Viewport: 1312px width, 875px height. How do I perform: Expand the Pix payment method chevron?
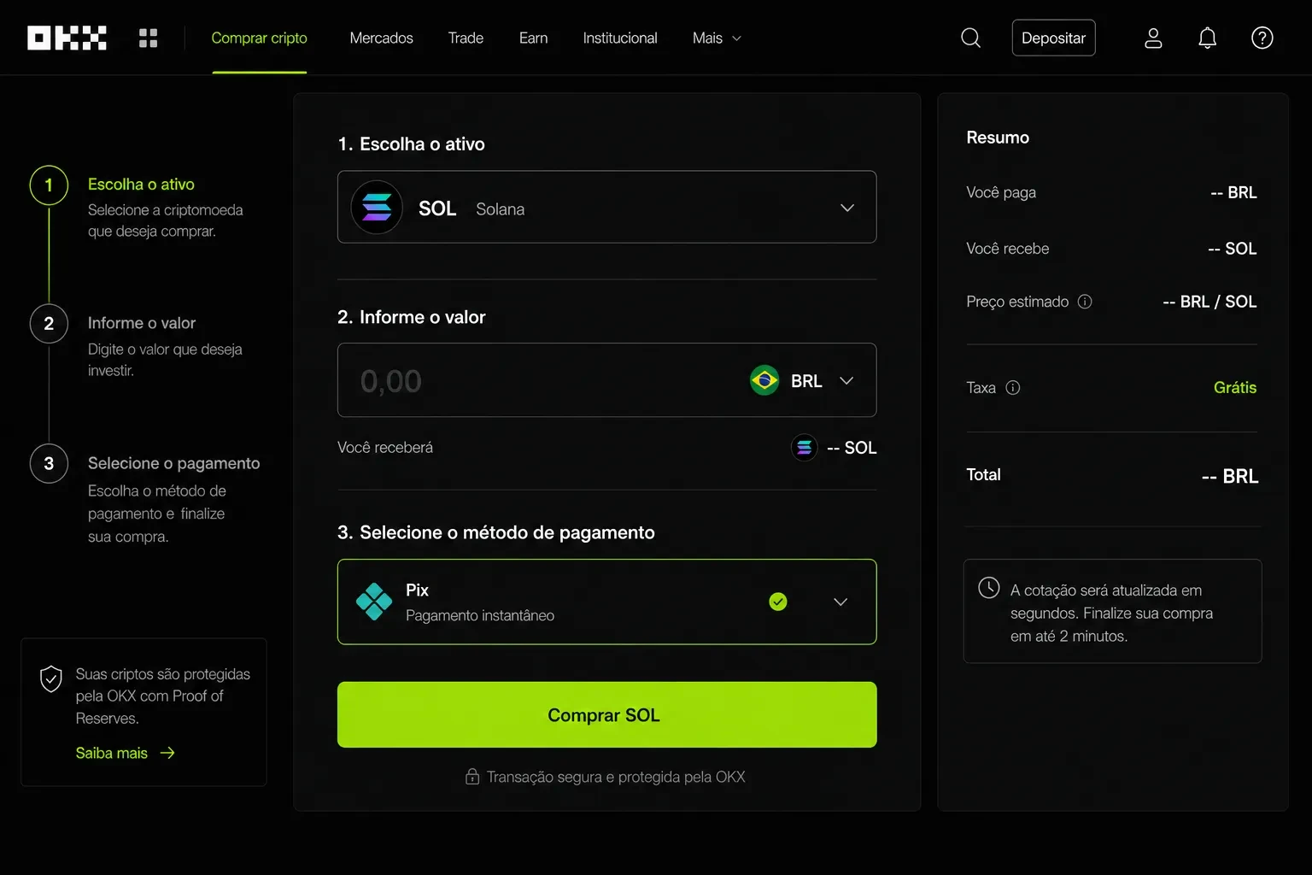840,602
